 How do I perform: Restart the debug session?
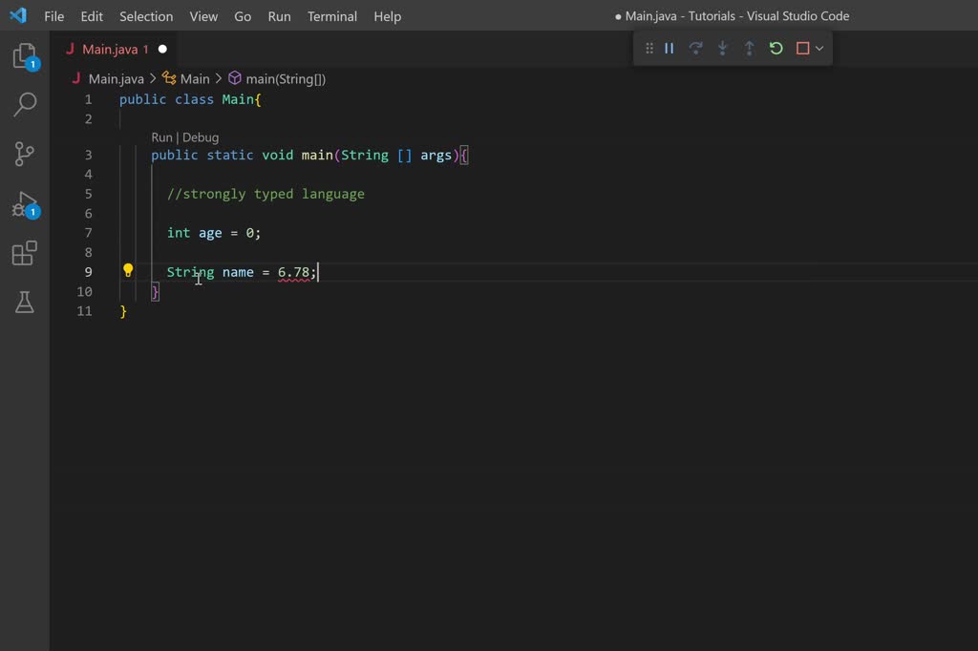776,48
